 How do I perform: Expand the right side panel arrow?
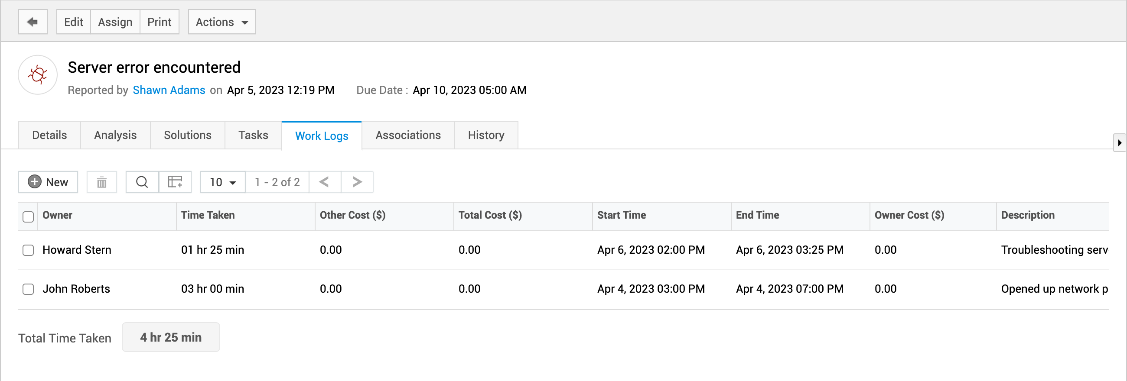[x=1119, y=143]
